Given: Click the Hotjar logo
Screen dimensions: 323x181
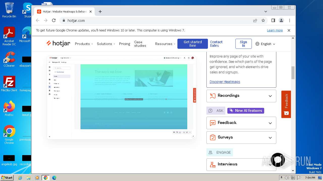Looking at the screenshot, I should tap(58, 43).
